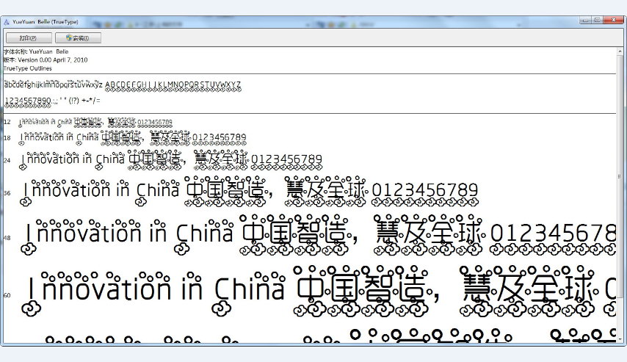Image resolution: width=627 pixels, height=362 pixels.
Task: Click the 36-point "Innovation in China" sample
Action: (x=99, y=192)
